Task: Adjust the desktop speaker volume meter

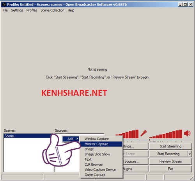Action: click(x=166, y=134)
